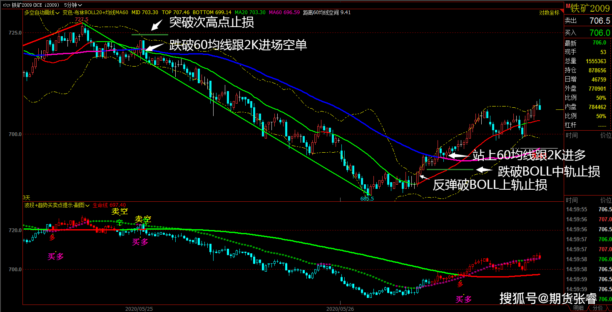Click the 2020/05/25 date marker on time axis
Screen dimensions: 612x312
(139, 309)
